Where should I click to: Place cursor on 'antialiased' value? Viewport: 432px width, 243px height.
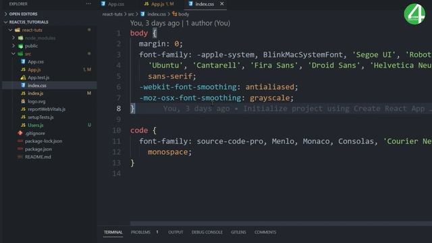(270, 87)
